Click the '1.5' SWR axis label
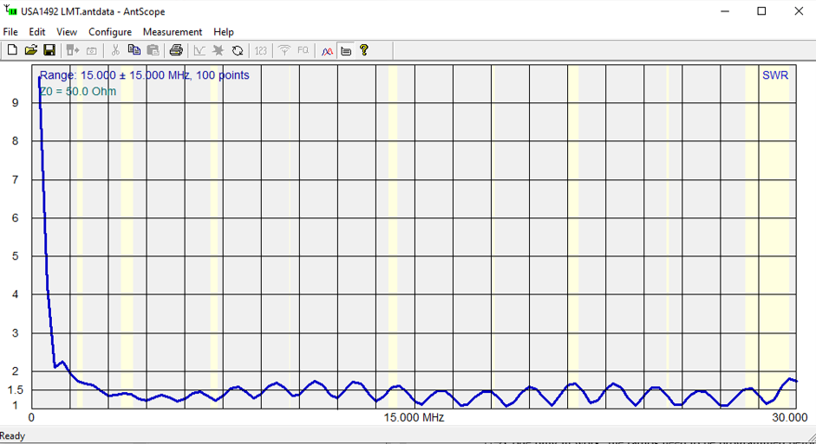816x444 pixels. pyautogui.click(x=16, y=390)
